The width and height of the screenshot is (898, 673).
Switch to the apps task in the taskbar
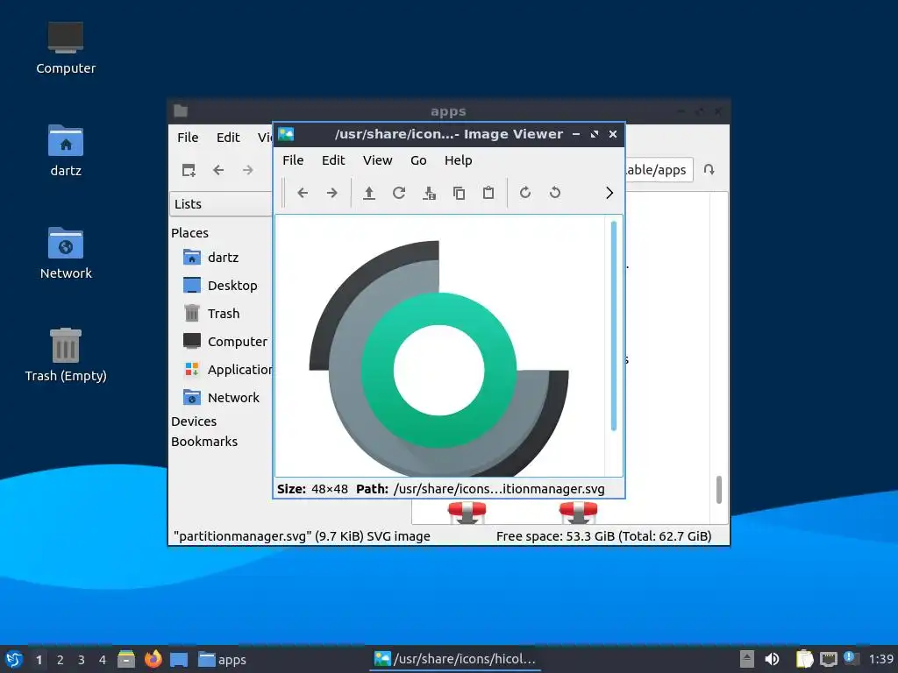[x=222, y=660]
